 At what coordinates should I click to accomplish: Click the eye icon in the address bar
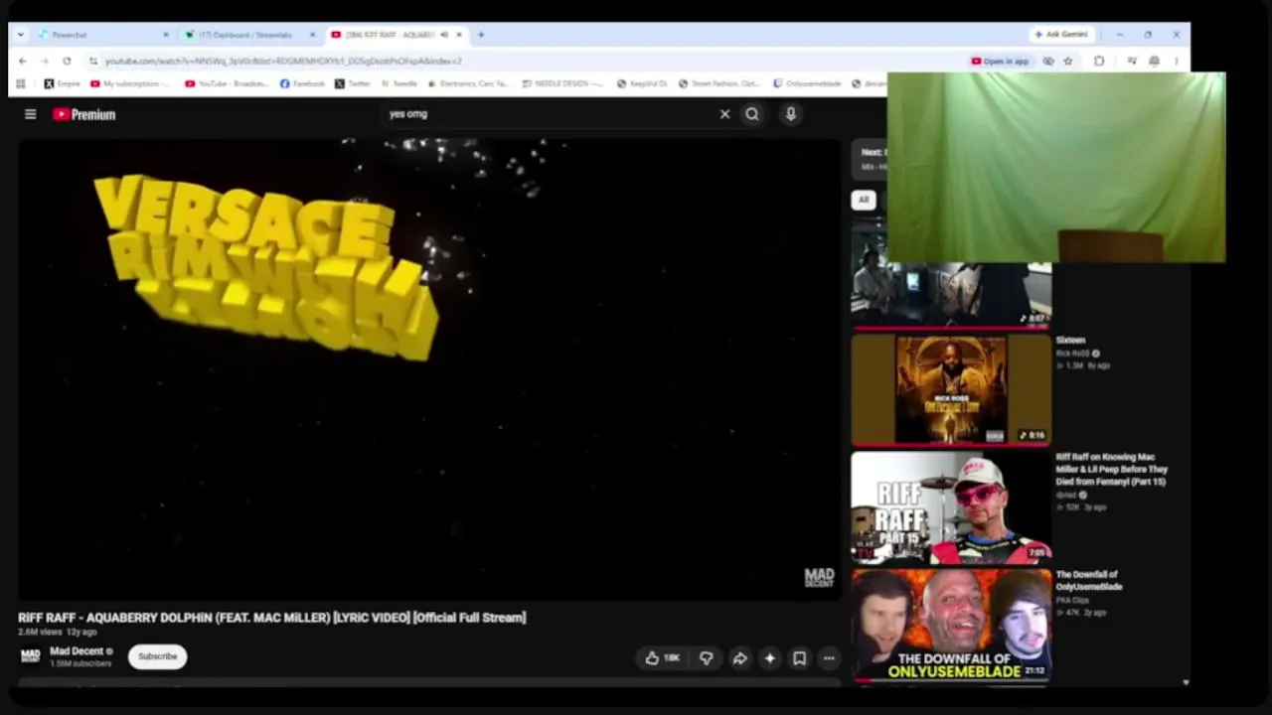(x=1048, y=61)
